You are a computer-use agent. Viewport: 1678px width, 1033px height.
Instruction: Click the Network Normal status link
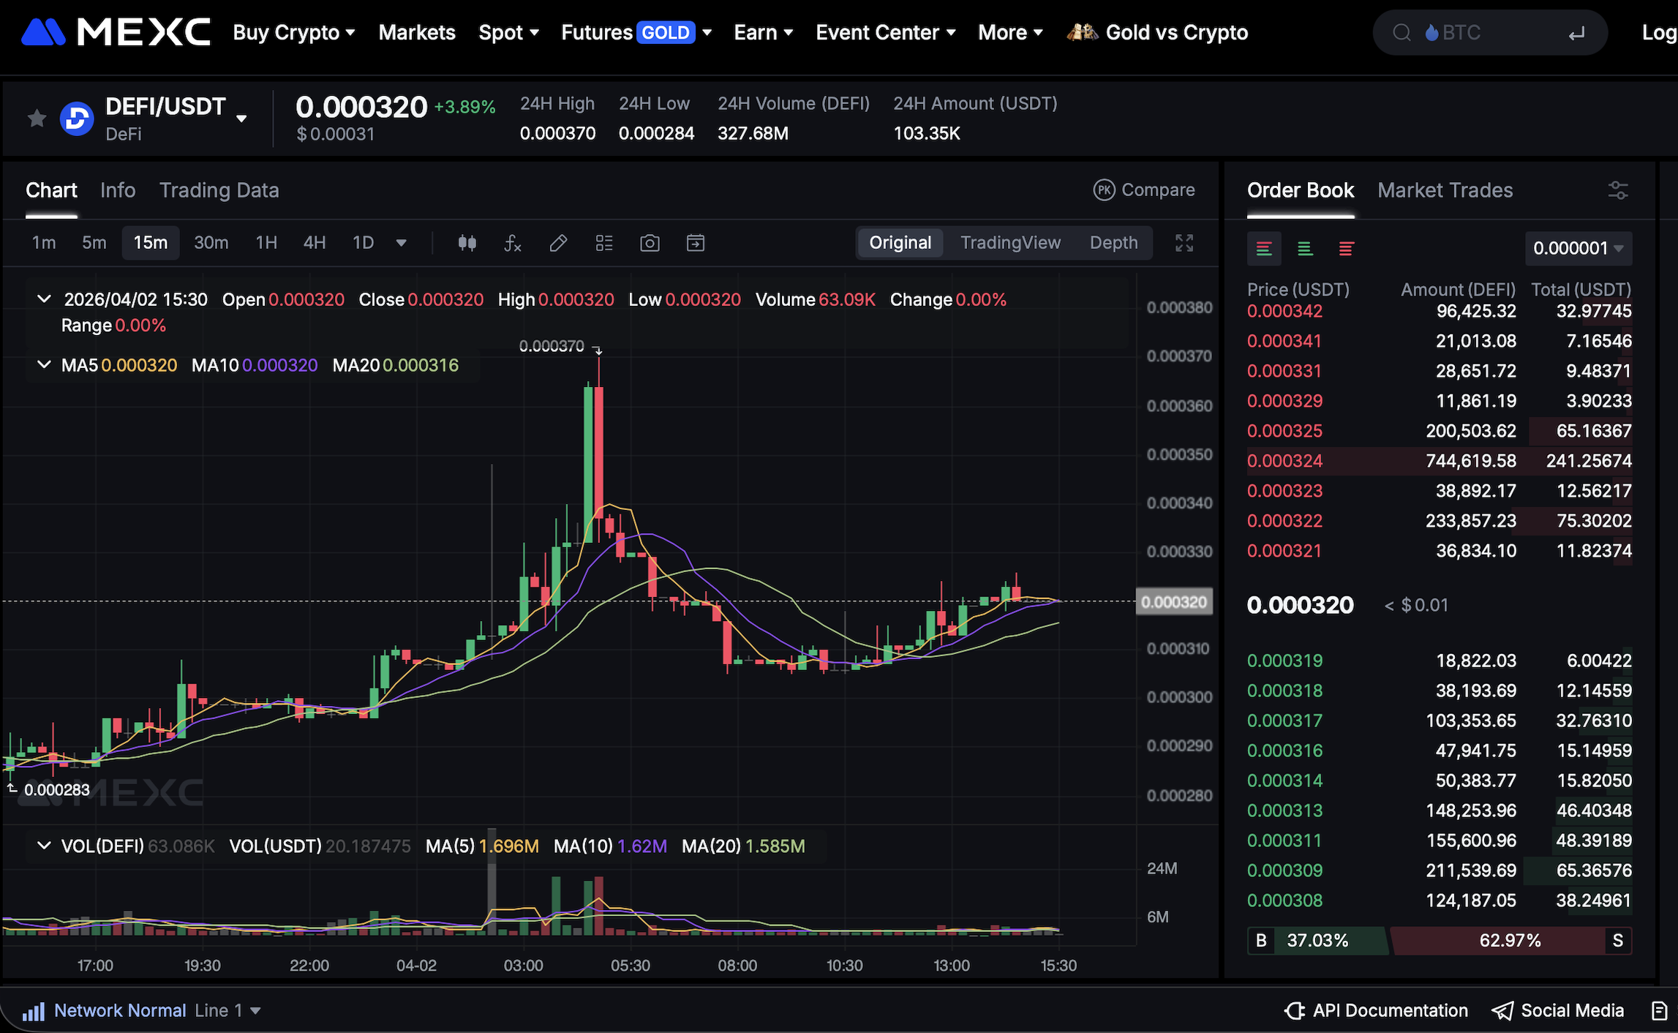coord(120,1011)
